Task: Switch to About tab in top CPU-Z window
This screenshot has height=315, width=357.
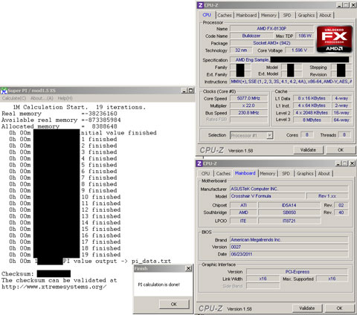Action: click(325, 16)
